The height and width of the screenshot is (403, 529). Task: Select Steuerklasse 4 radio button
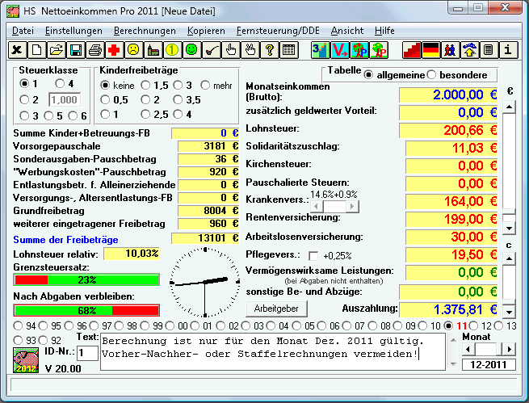point(60,84)
